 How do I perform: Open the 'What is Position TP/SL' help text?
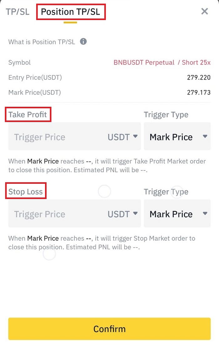(x=42, y=42)
